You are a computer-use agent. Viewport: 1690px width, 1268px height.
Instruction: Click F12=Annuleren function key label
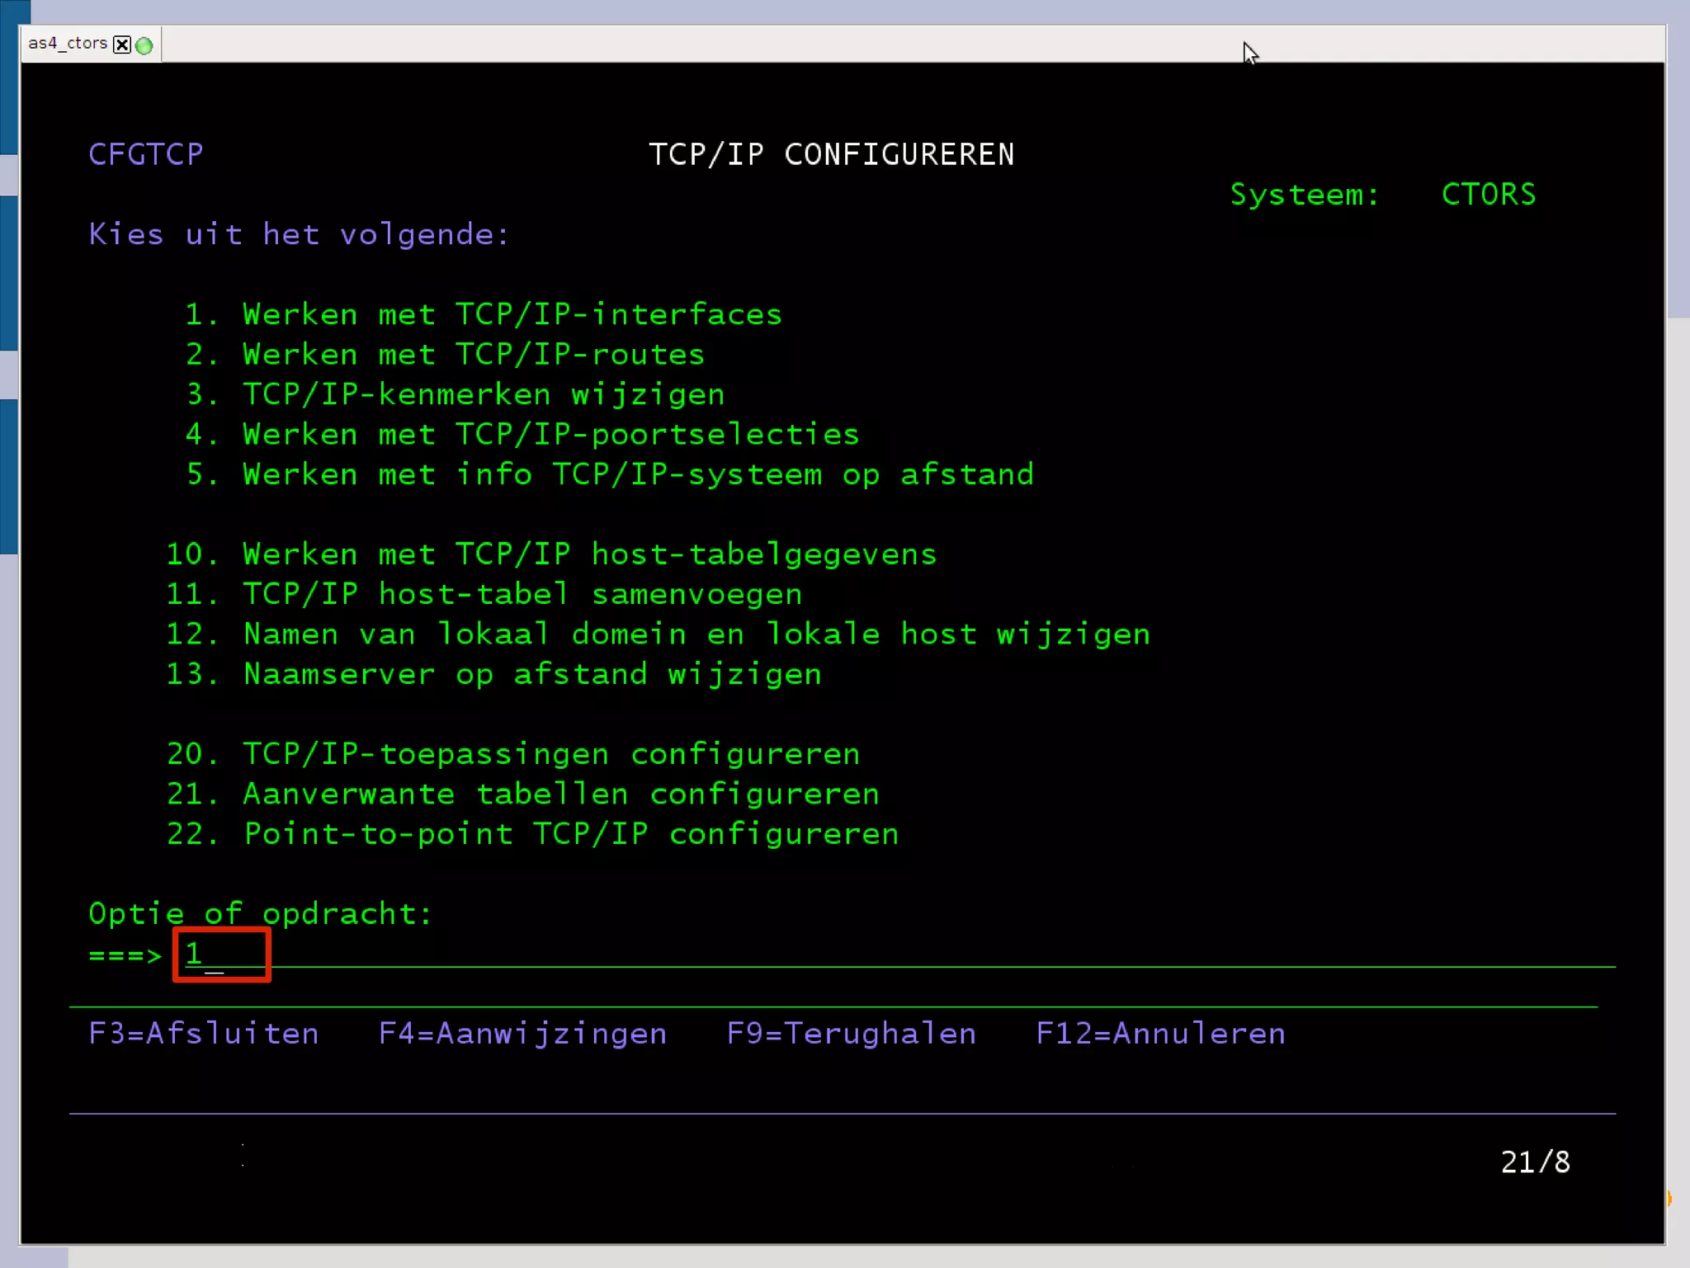point(1160,1034)
